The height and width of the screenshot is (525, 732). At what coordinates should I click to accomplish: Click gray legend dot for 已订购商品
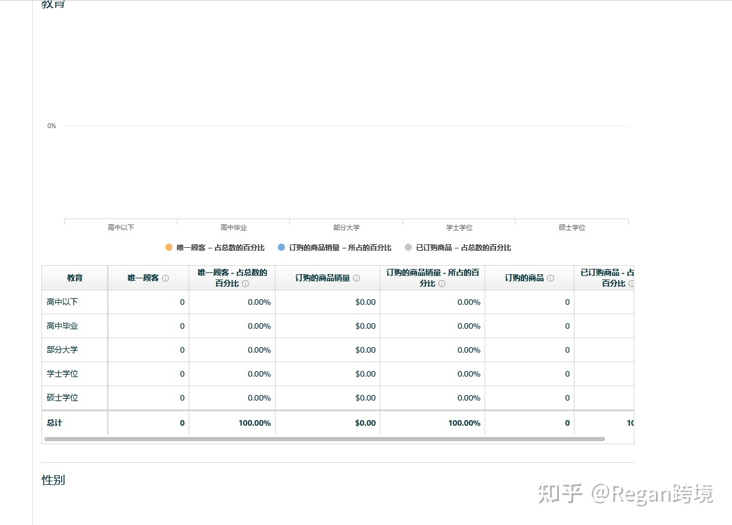pos(408,248)
